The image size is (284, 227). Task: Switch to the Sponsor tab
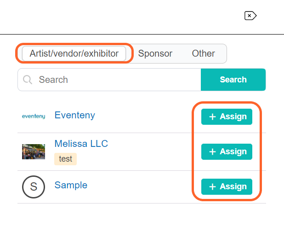coord(155,53)
